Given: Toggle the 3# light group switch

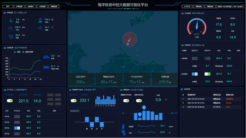Looking at the screenshot, I should tap(17, 128).
